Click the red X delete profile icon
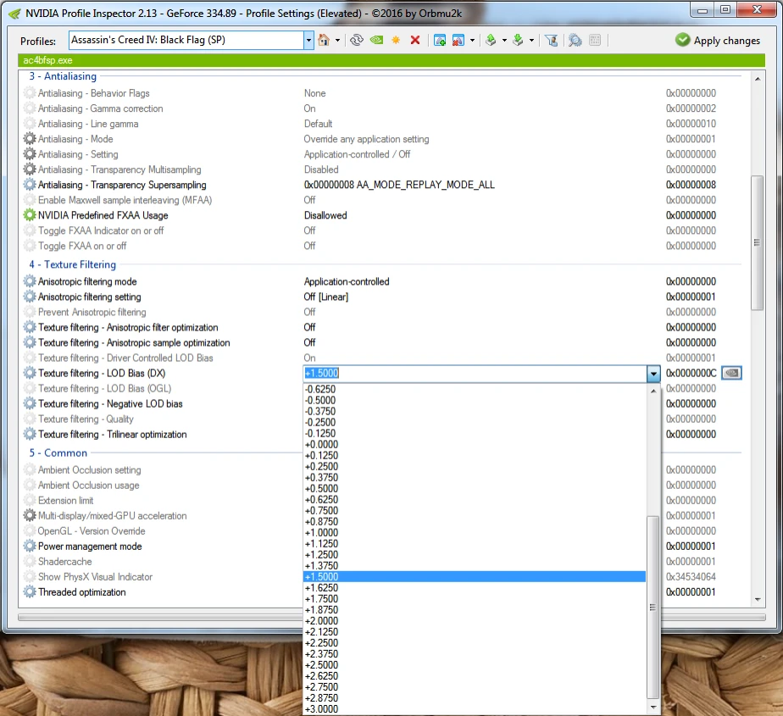The width and height of the screenshot is (783, 716). (x=415, y=40)
